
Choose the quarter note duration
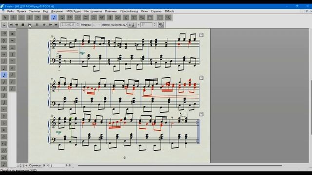click(4, 68)
